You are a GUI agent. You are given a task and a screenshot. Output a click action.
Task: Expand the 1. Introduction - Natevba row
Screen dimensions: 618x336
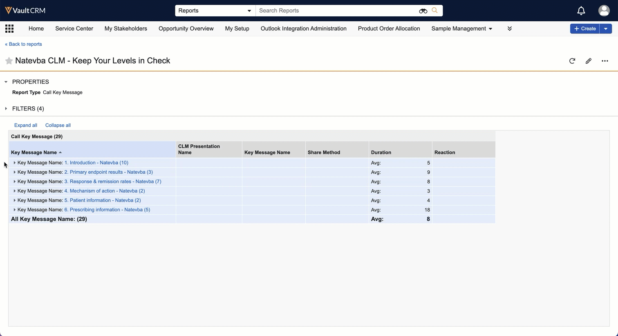tap(15, 163)
